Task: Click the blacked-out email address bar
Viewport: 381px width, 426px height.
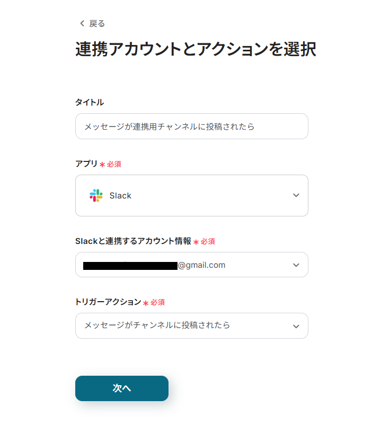Action: [x=130, y=265]
